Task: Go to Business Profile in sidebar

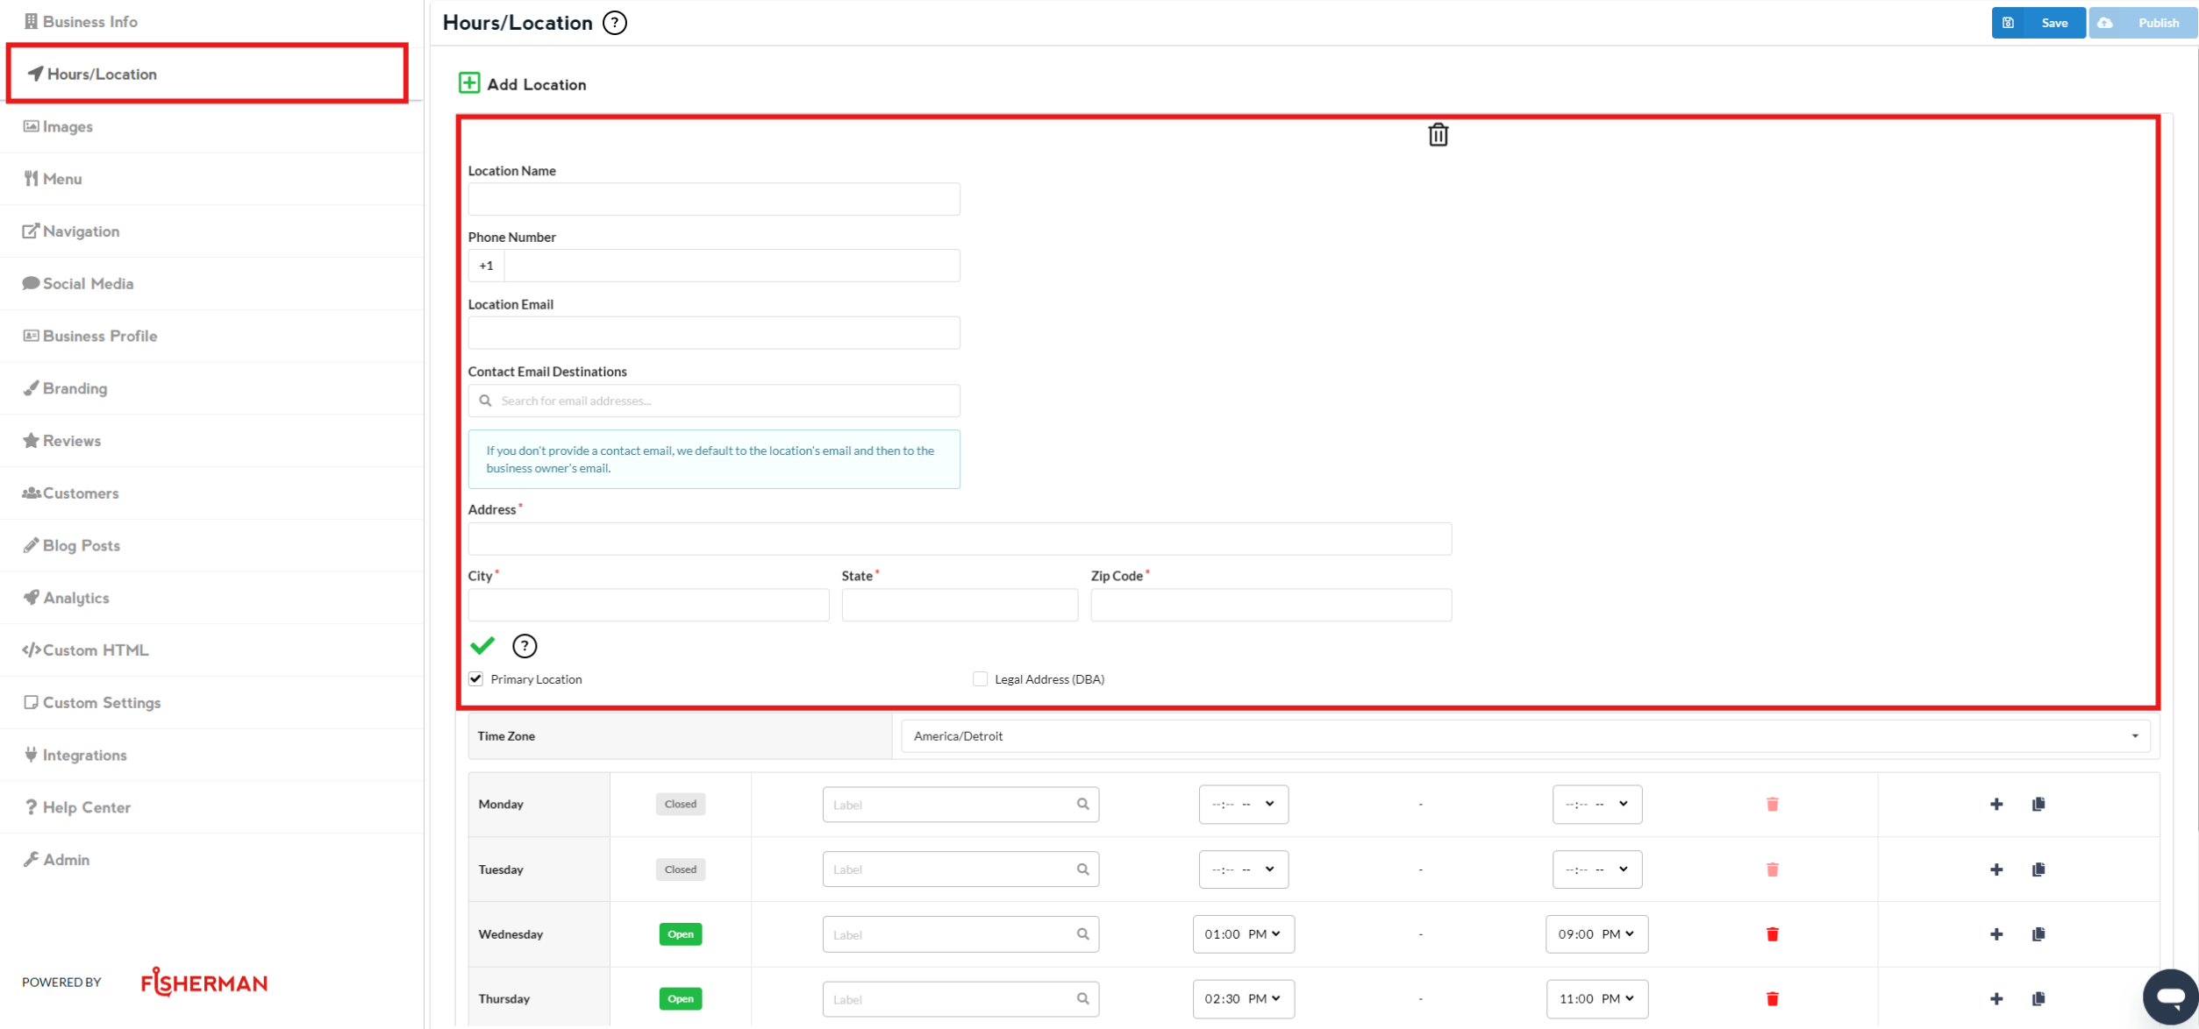Action: tap(99, 336)
